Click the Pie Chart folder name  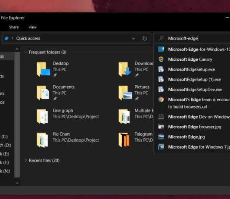pos(61,134)
